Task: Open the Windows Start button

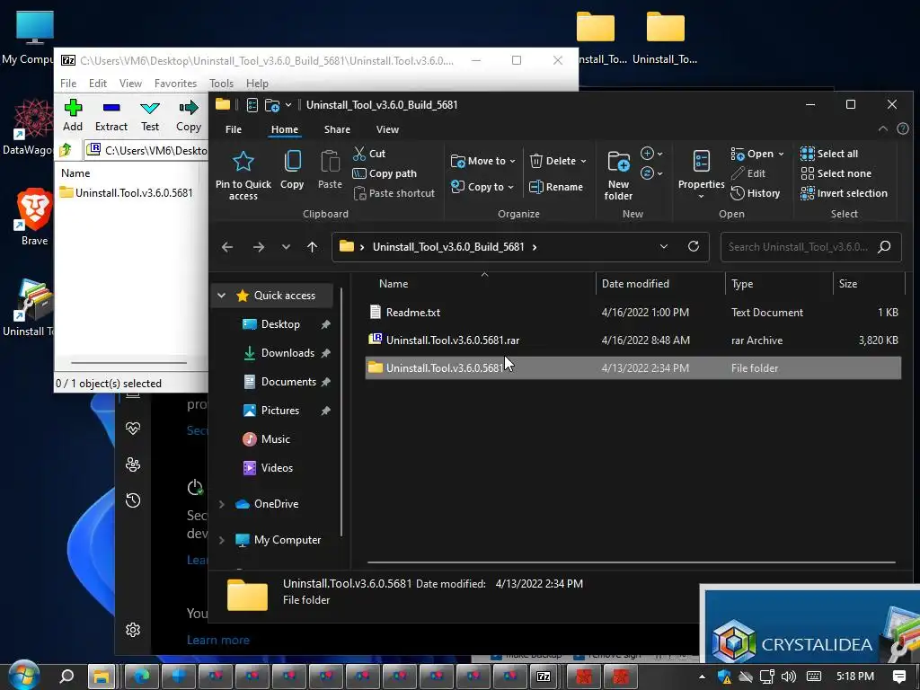Action: coord(23,676)
